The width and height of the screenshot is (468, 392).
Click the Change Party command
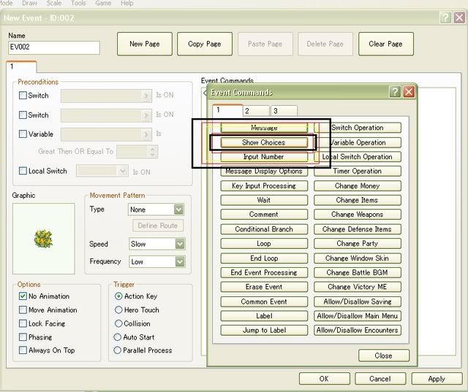358,243
